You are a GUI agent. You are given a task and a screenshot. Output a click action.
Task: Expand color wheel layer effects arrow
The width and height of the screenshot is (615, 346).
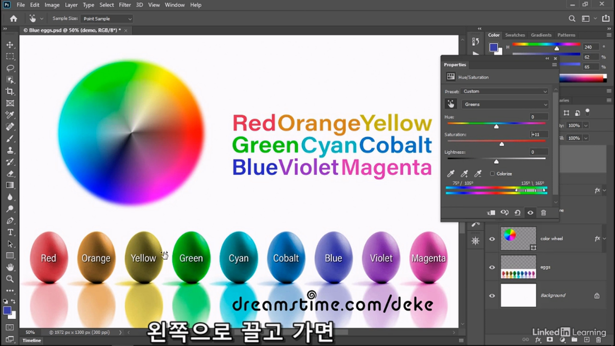coord(603,238)
